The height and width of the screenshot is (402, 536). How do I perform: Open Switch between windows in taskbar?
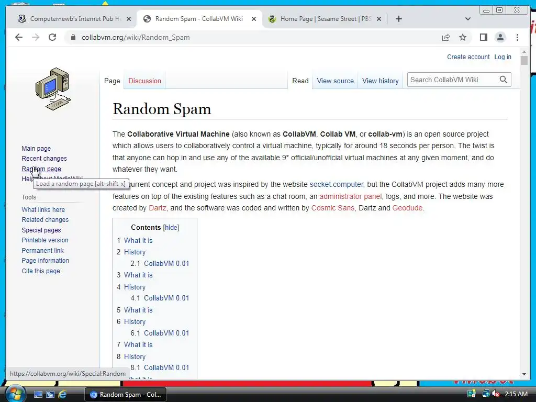(50, 395)
